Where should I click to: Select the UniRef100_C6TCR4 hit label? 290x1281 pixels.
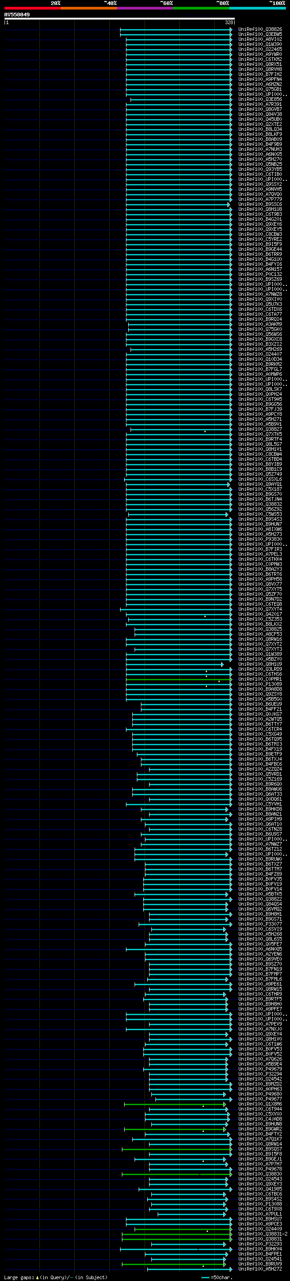(x=260, y=729)
